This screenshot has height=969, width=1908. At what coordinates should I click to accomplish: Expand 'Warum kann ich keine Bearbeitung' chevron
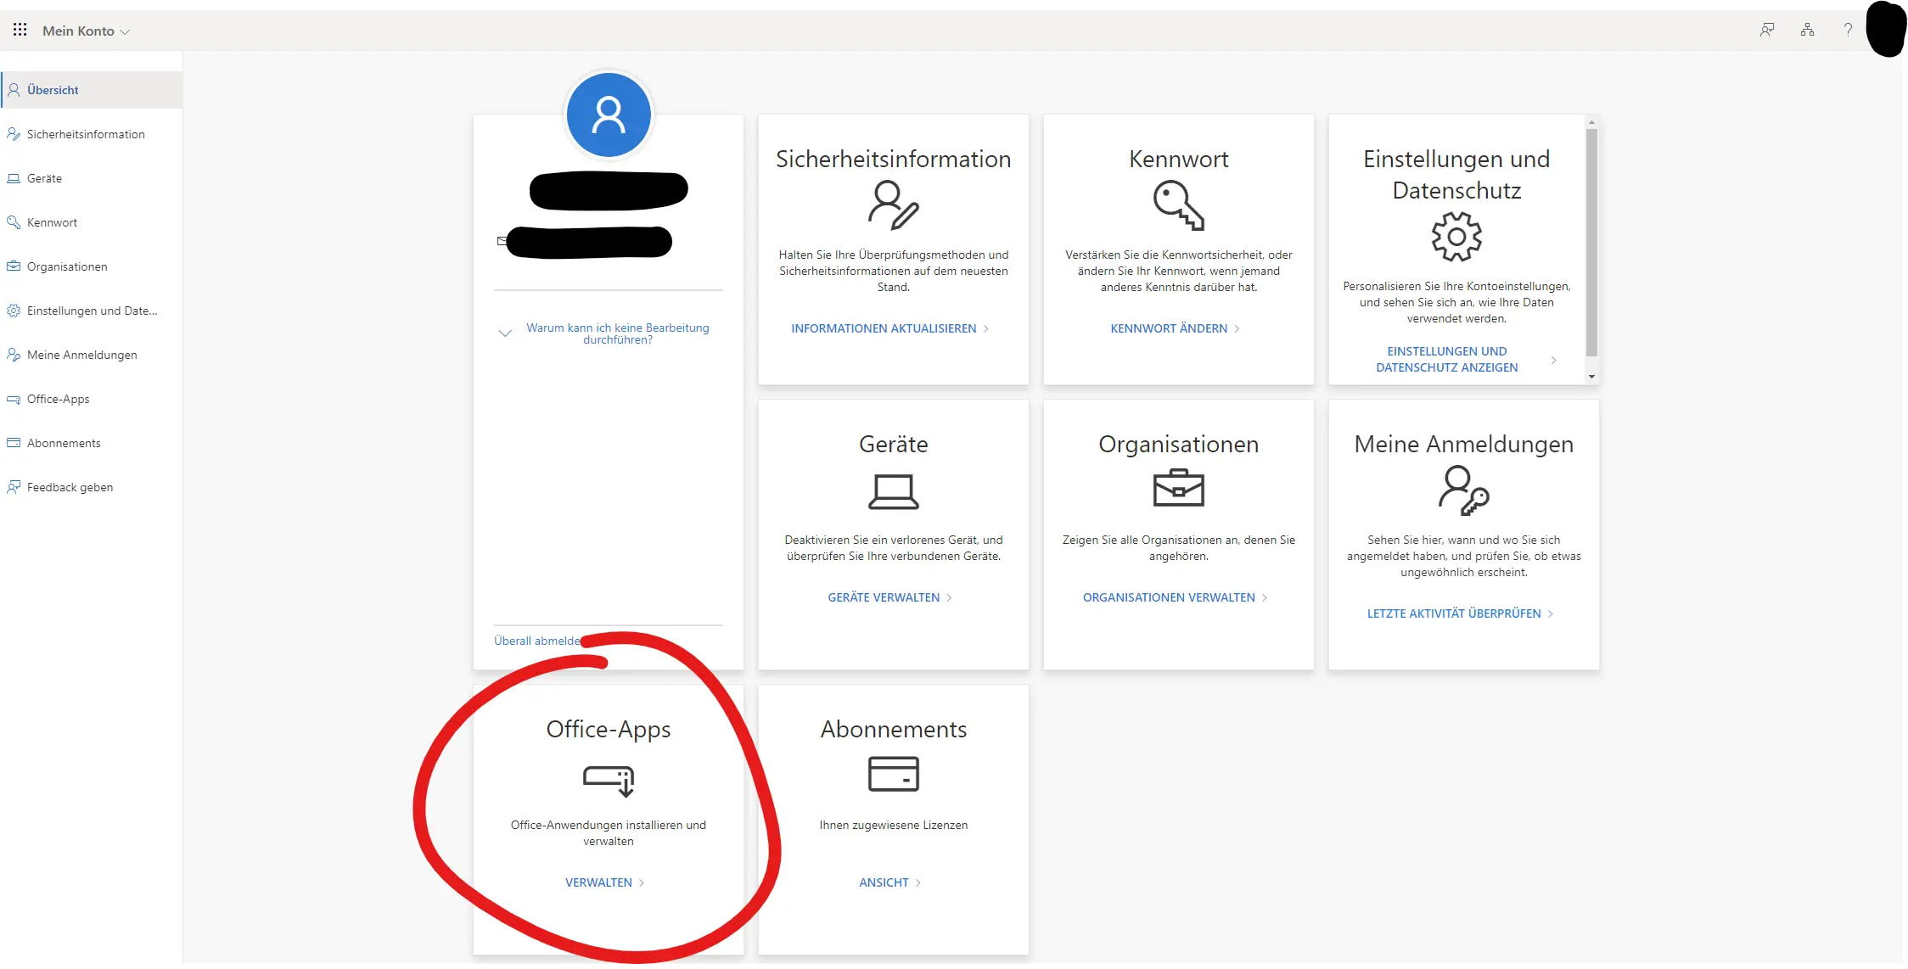(505, 333)
